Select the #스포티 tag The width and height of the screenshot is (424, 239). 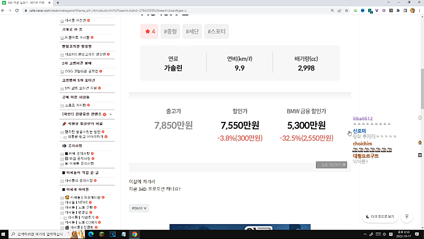217,31
